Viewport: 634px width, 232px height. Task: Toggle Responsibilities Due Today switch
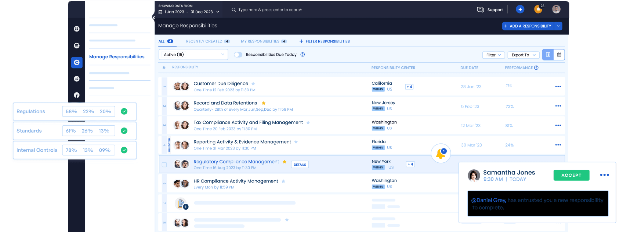[x=238, y=55]
